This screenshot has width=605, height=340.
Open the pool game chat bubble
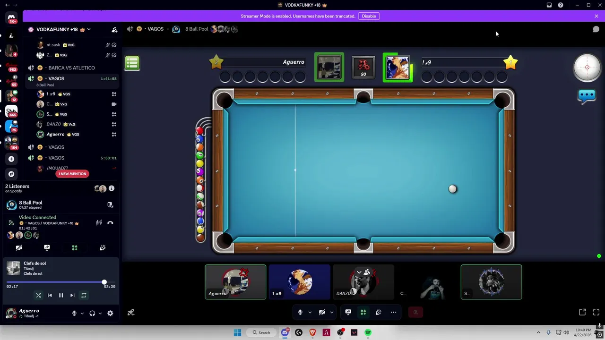coord(587,96)
